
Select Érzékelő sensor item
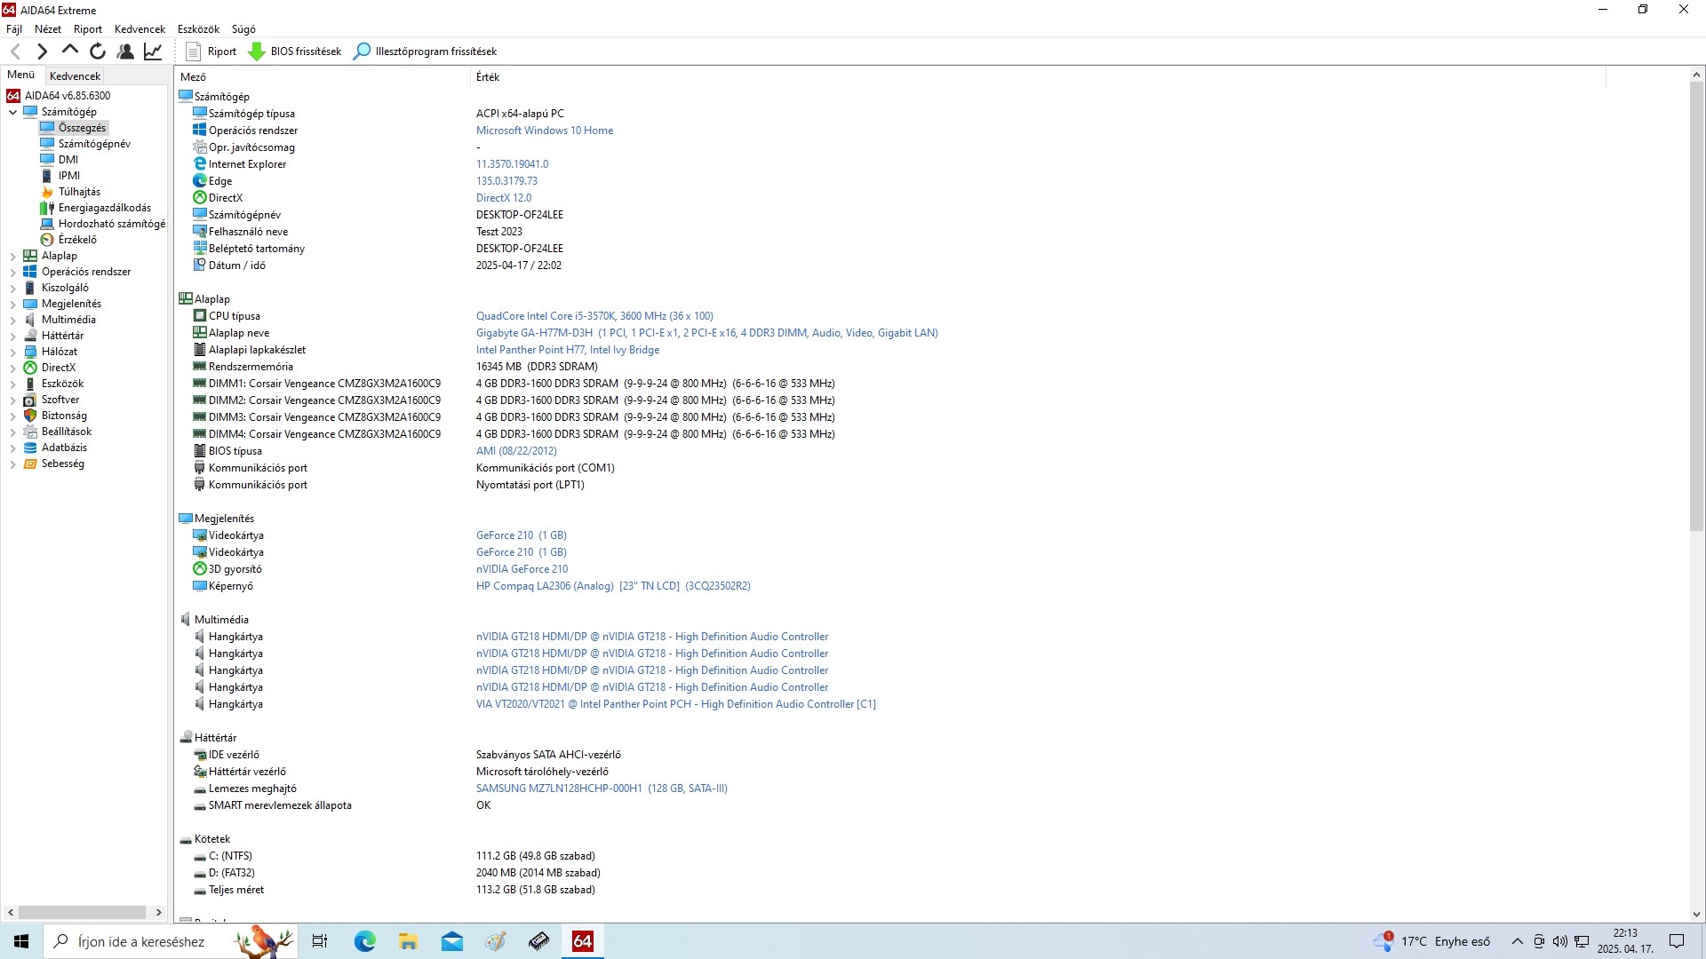click(x=77, y=240)
